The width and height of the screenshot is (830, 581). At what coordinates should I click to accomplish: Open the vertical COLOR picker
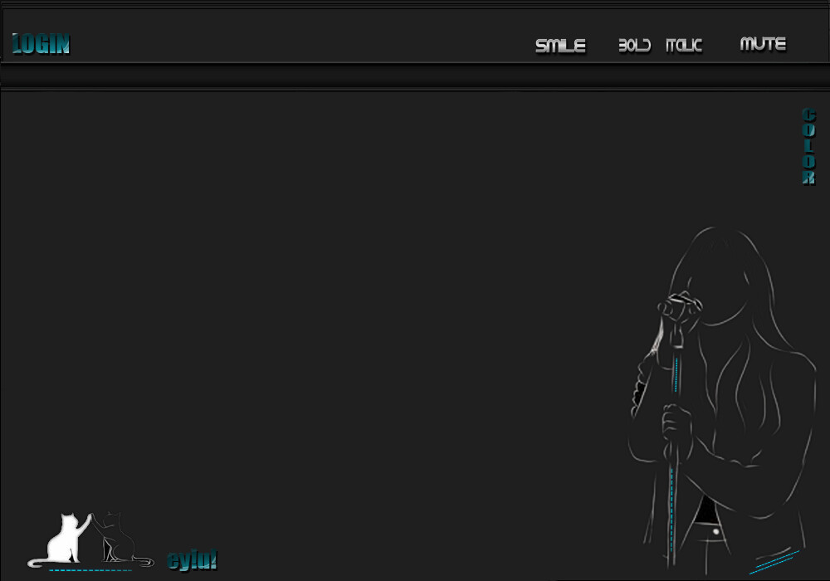(x=808, y=146)
